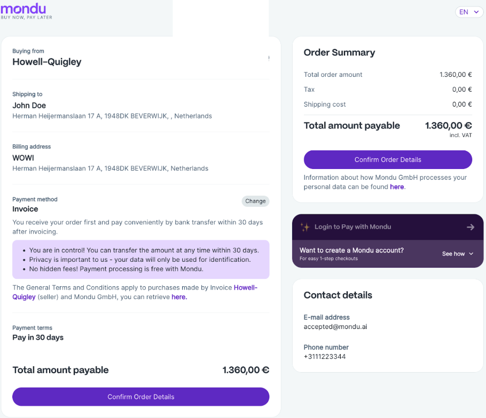Expand the 'See how' section
486x418 pixels.
458,254
